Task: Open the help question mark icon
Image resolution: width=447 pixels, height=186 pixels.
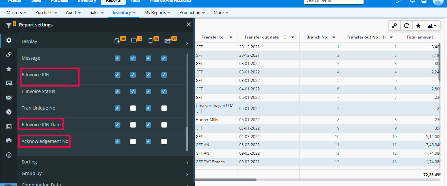Action: pyautogui.click(x=9, y=155)
